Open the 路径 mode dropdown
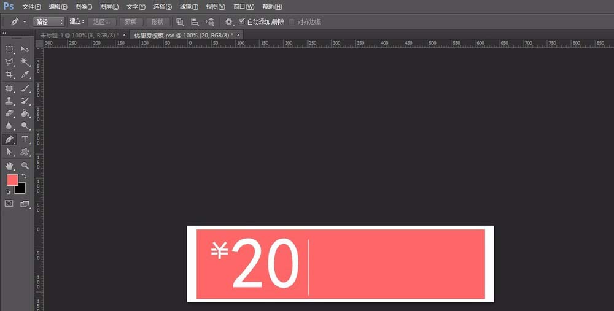The height and width of the screenshot is (311, 614). click(x=49, y=22)
